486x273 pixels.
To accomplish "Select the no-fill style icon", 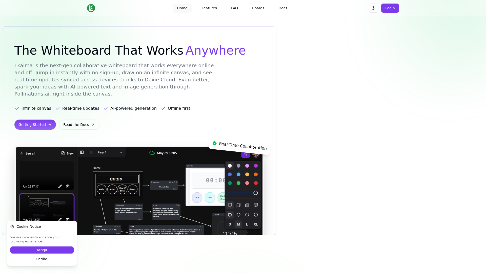I will click(x=230, y=205).
